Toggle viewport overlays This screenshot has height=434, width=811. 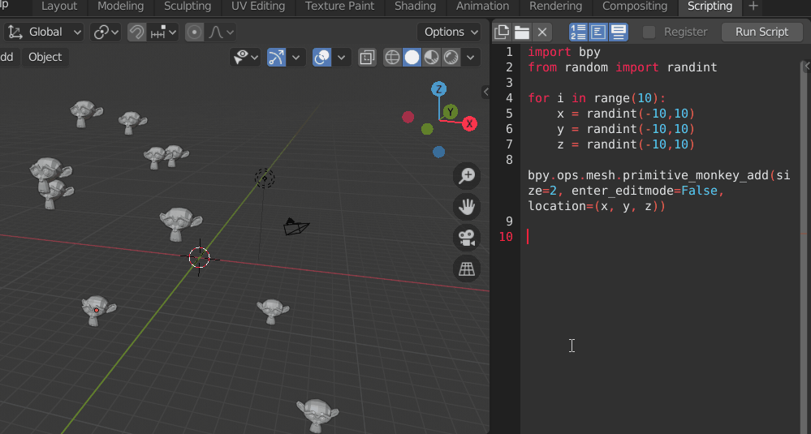[321, 58]
